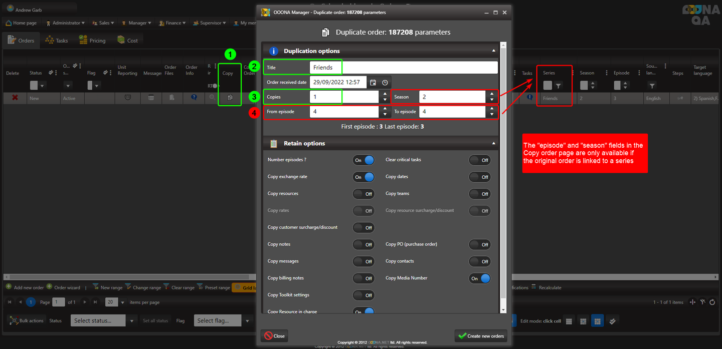Image resolution: width=722 pixels, height=349 pixels.
Task: Open the calendar date picker icon
Action: (x=373, y=83)
